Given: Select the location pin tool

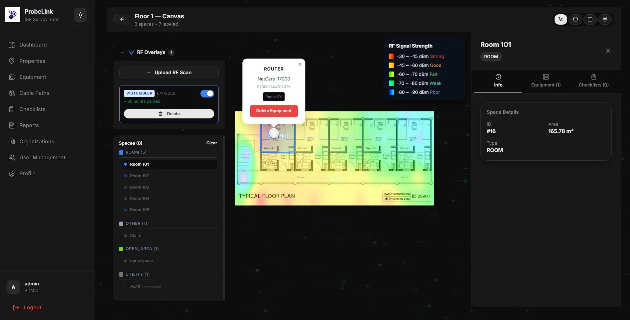Looking at the screenshot, I should click(605, 19).
